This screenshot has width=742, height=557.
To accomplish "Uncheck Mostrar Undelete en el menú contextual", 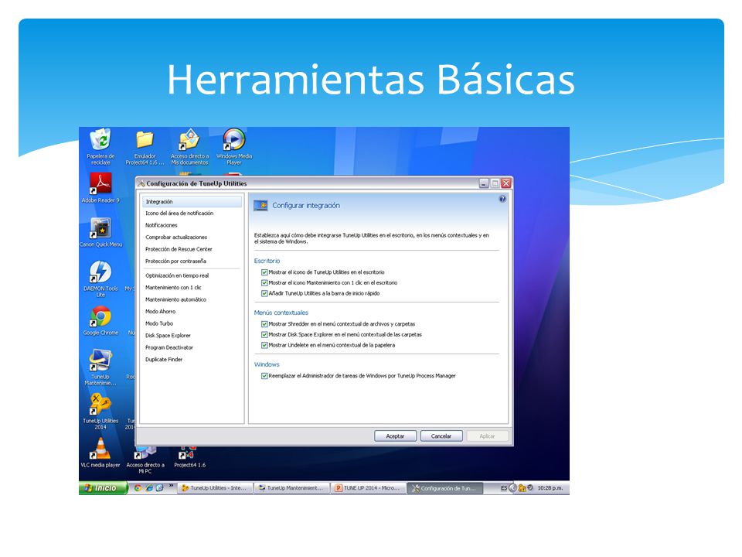I will (264, 345).
